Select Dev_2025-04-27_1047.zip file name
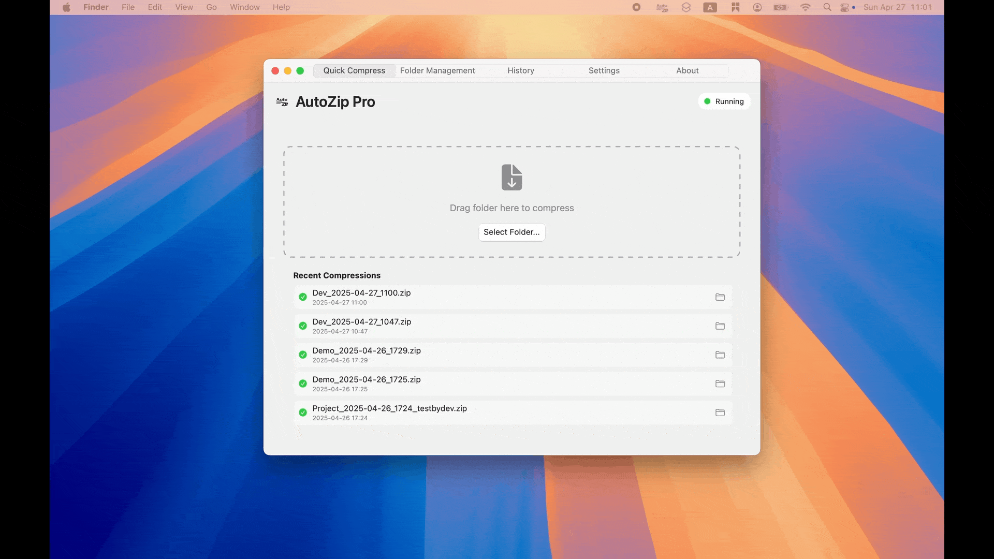 [362, 322]
